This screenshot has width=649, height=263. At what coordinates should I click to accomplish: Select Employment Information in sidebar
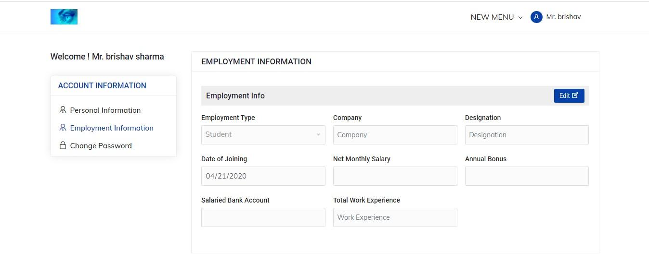[111, 128]
